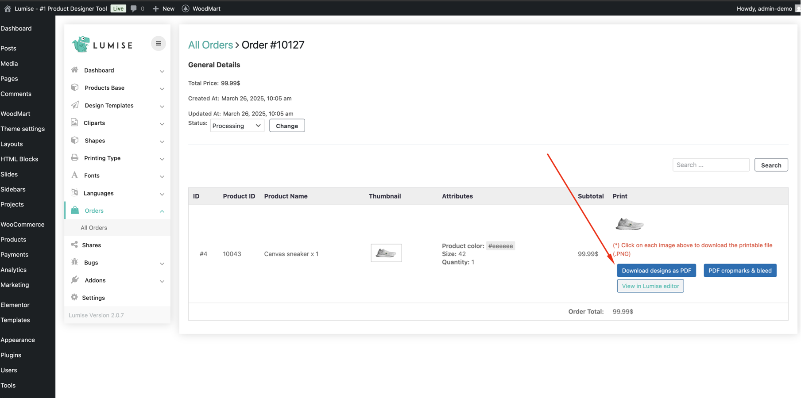The width and height of the screenshot is (801, 398).
Task: Expand the Fonts chevron
Action: (162, 176)
